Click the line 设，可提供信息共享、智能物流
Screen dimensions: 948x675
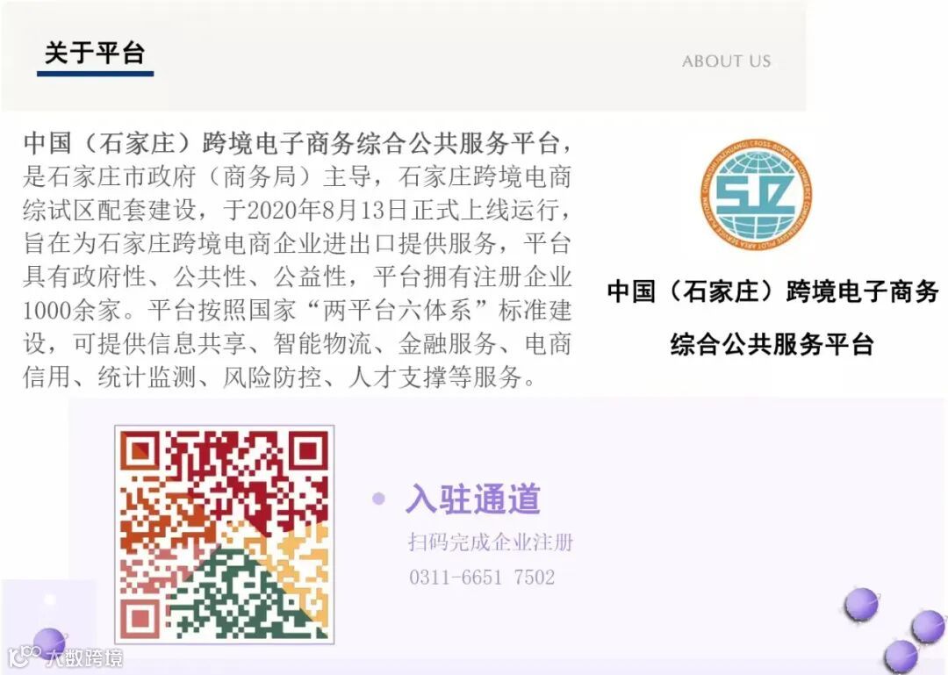297,343
